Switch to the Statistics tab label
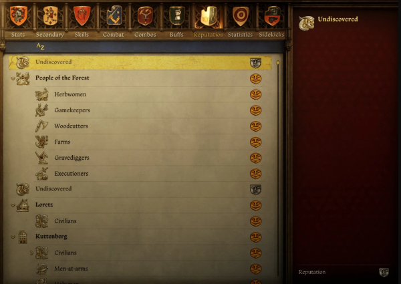 (240, 35)
